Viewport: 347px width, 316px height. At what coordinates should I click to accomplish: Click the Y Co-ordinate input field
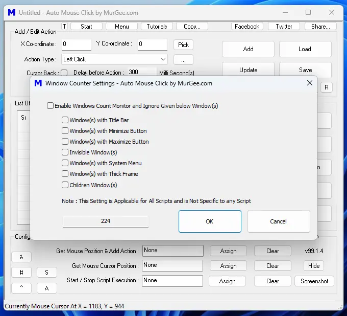[152, 44]
